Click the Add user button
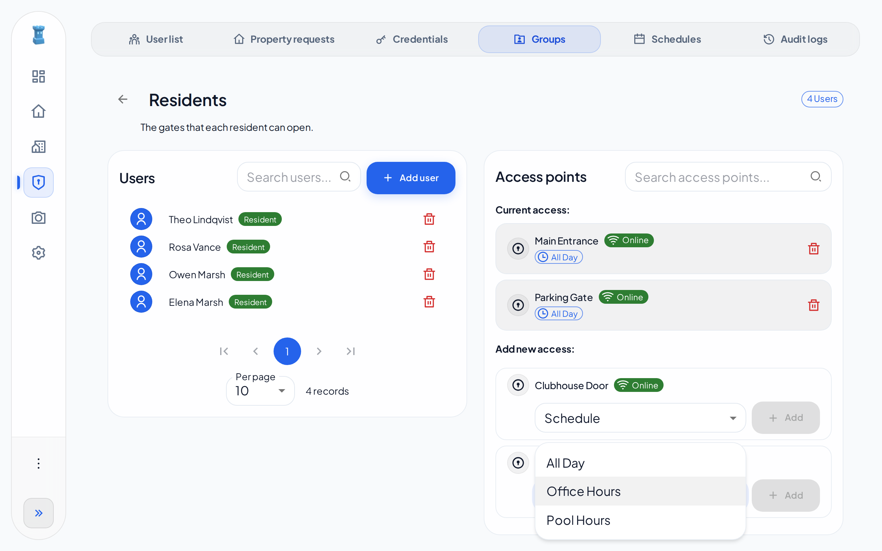The image size is (882, 551). click(x=411, y=178)
